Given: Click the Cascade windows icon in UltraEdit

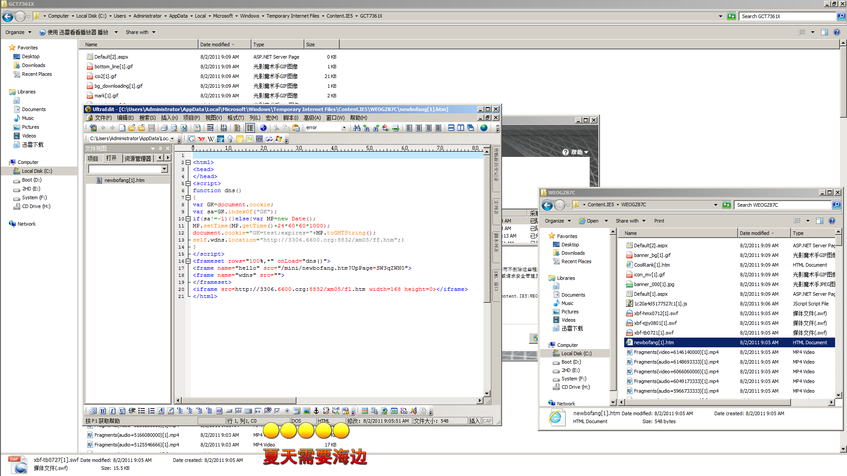Looking at the screenshot, I should point(471,128).
